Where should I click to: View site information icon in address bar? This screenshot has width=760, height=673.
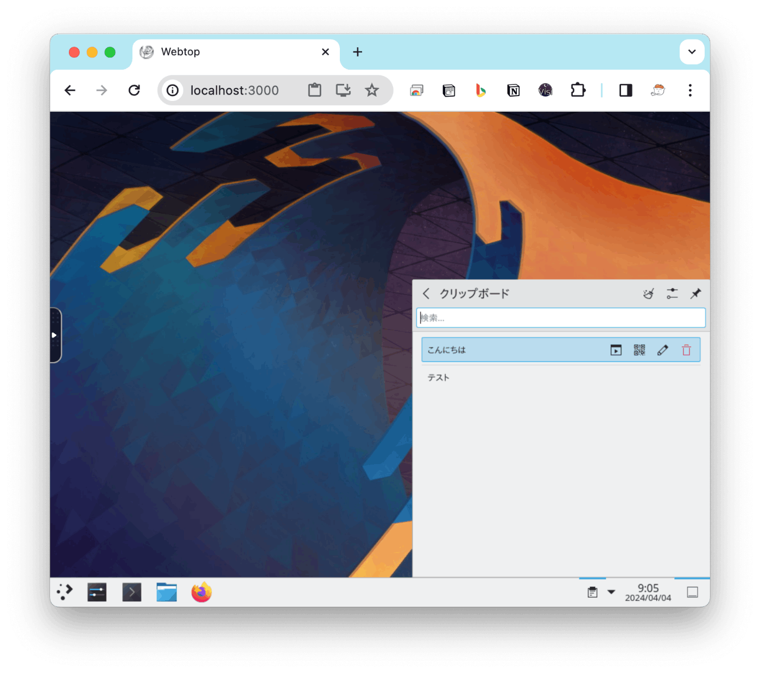pyautogui.click(x=173, y=91)
